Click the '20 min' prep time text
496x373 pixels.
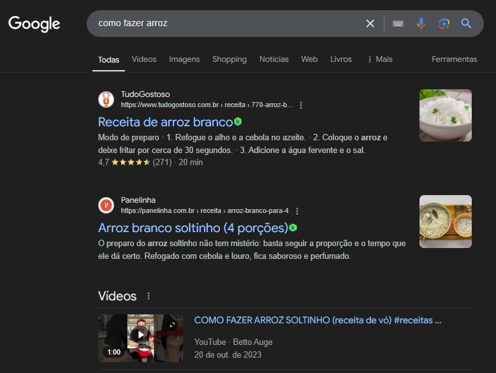click(x=191, y=163)
